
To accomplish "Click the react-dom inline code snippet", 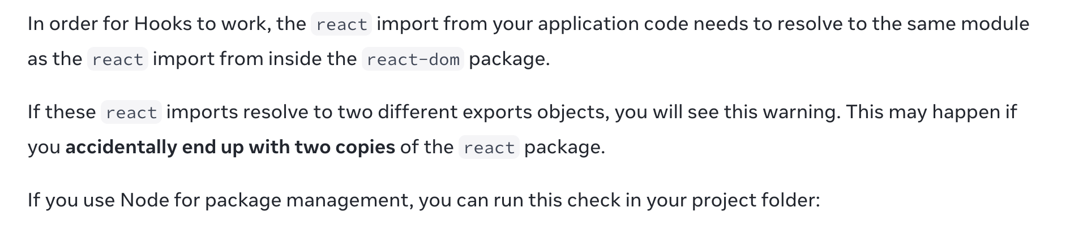I will (413, 59).
